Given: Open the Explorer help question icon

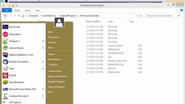Looking at the screenshot, I should pyautogui.click(x=182, y=10).
